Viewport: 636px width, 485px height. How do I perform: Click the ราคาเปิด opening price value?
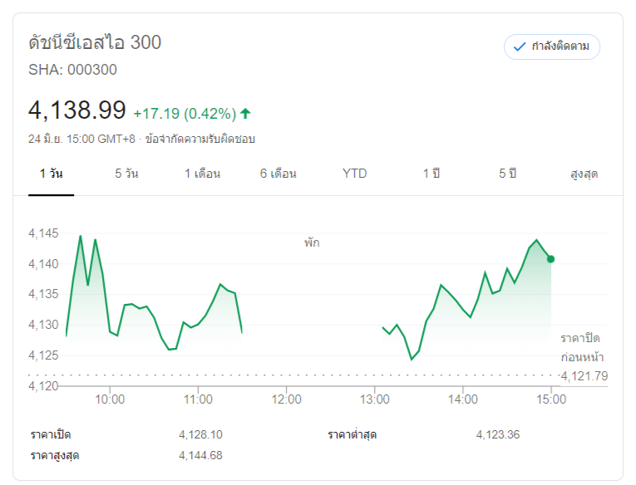coord(200,434)
